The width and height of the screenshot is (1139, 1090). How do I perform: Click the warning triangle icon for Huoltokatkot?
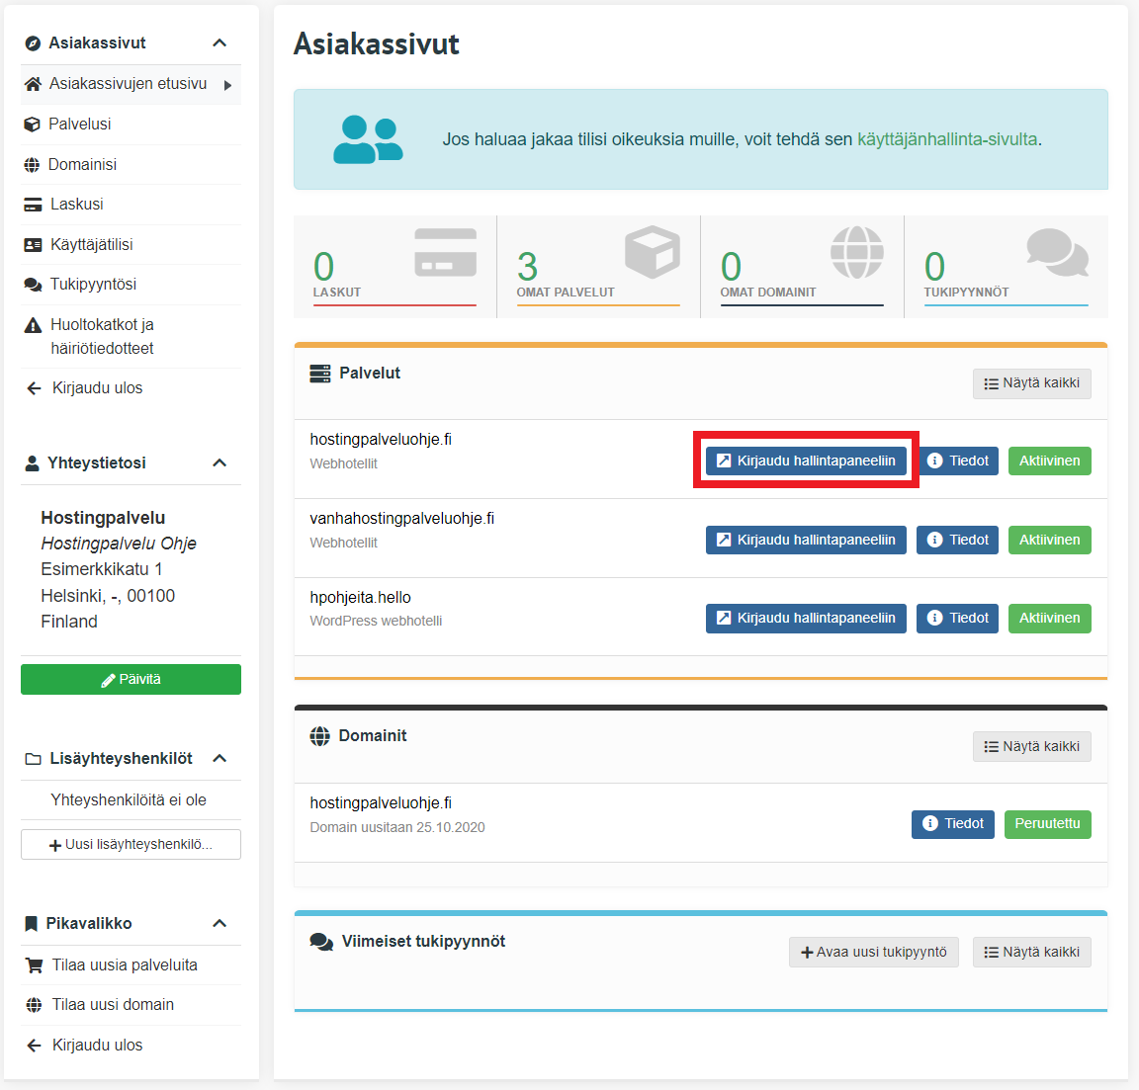[x=33, y=325]
